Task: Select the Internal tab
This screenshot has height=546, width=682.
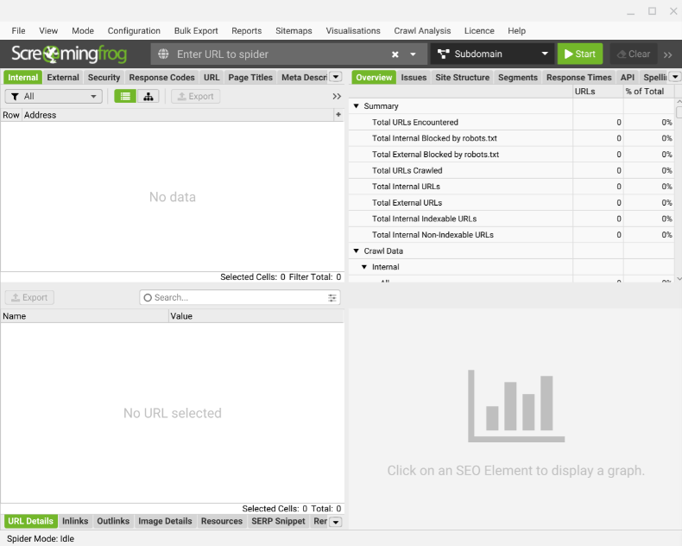Action: point(23,78)
